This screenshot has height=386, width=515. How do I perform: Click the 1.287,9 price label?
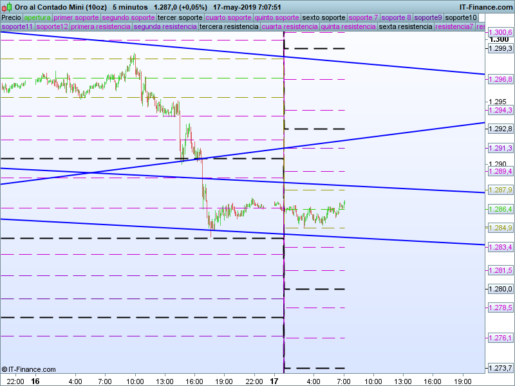(500, 190)
